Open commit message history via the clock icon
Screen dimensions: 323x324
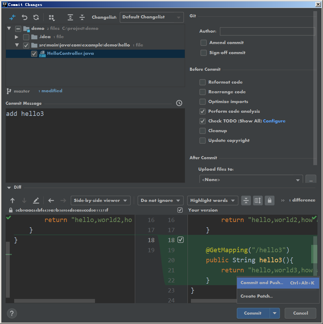tap(179, 103)
